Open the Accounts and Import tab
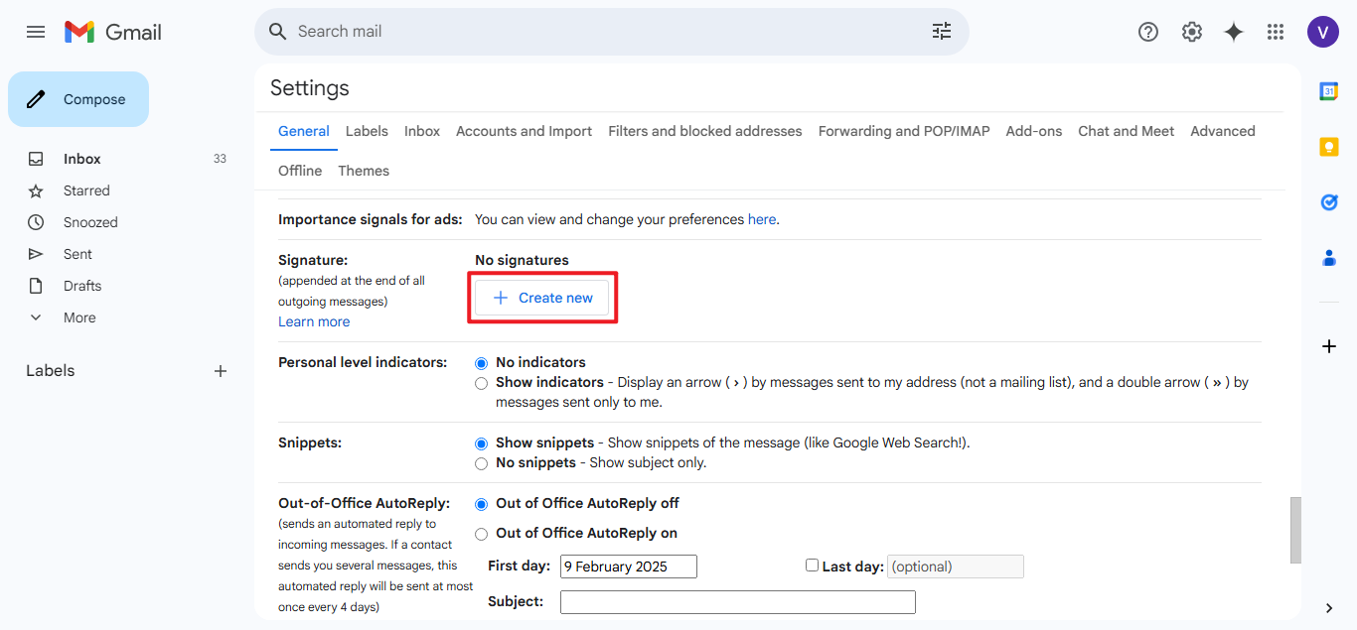The width and height of the screenshot is (1357, 630). pos(524,131)
